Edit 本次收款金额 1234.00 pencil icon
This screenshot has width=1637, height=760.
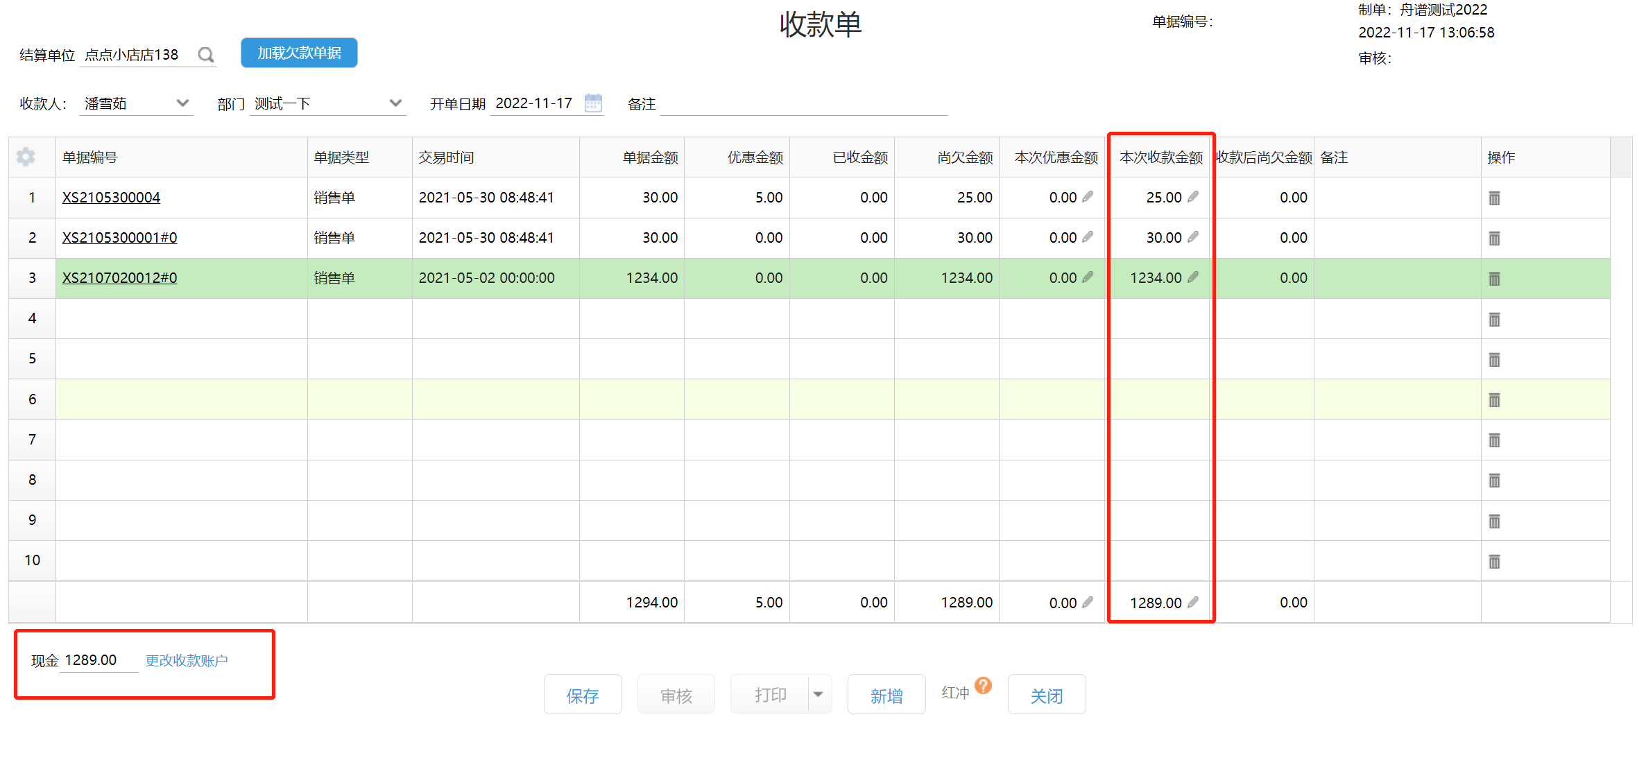point(1193,277)
